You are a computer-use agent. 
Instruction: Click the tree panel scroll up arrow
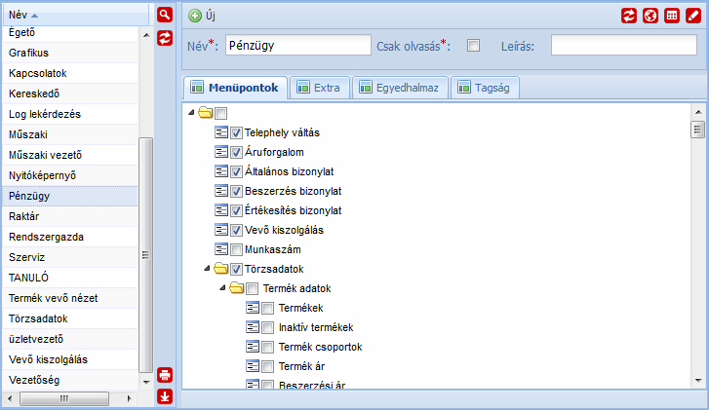[x=698, y=112]
